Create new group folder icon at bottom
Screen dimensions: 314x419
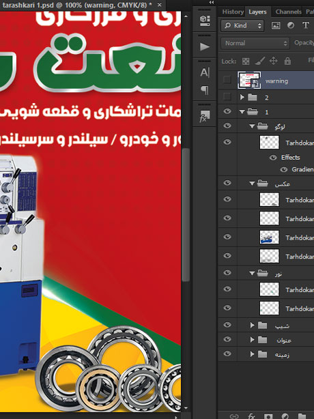(x=302, y=416)
